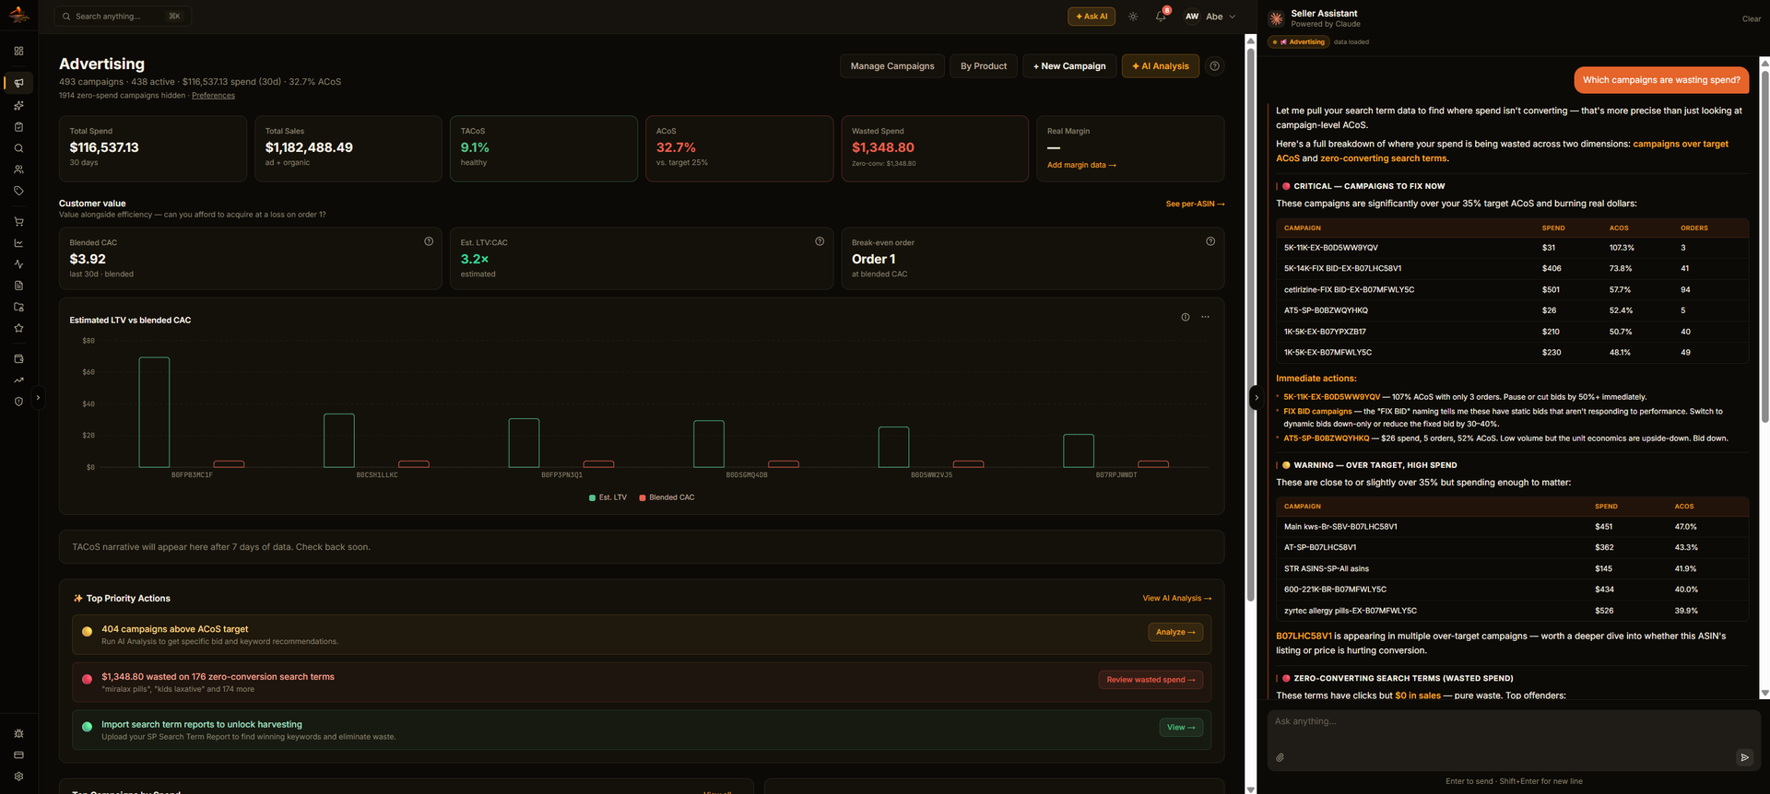Open the document reports sidebar icon
Screen dimensions: 1770x794
pos(18,286)
